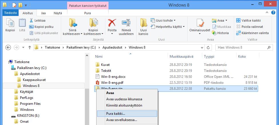Choose Avaa uudessa ikkunassa
The image size is (279, 125).
(127, 99)
